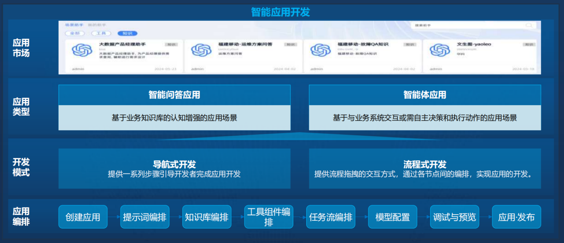564x243 pixels.
Task: Choose the 工具组件编排 step
Action: [268, 217]
